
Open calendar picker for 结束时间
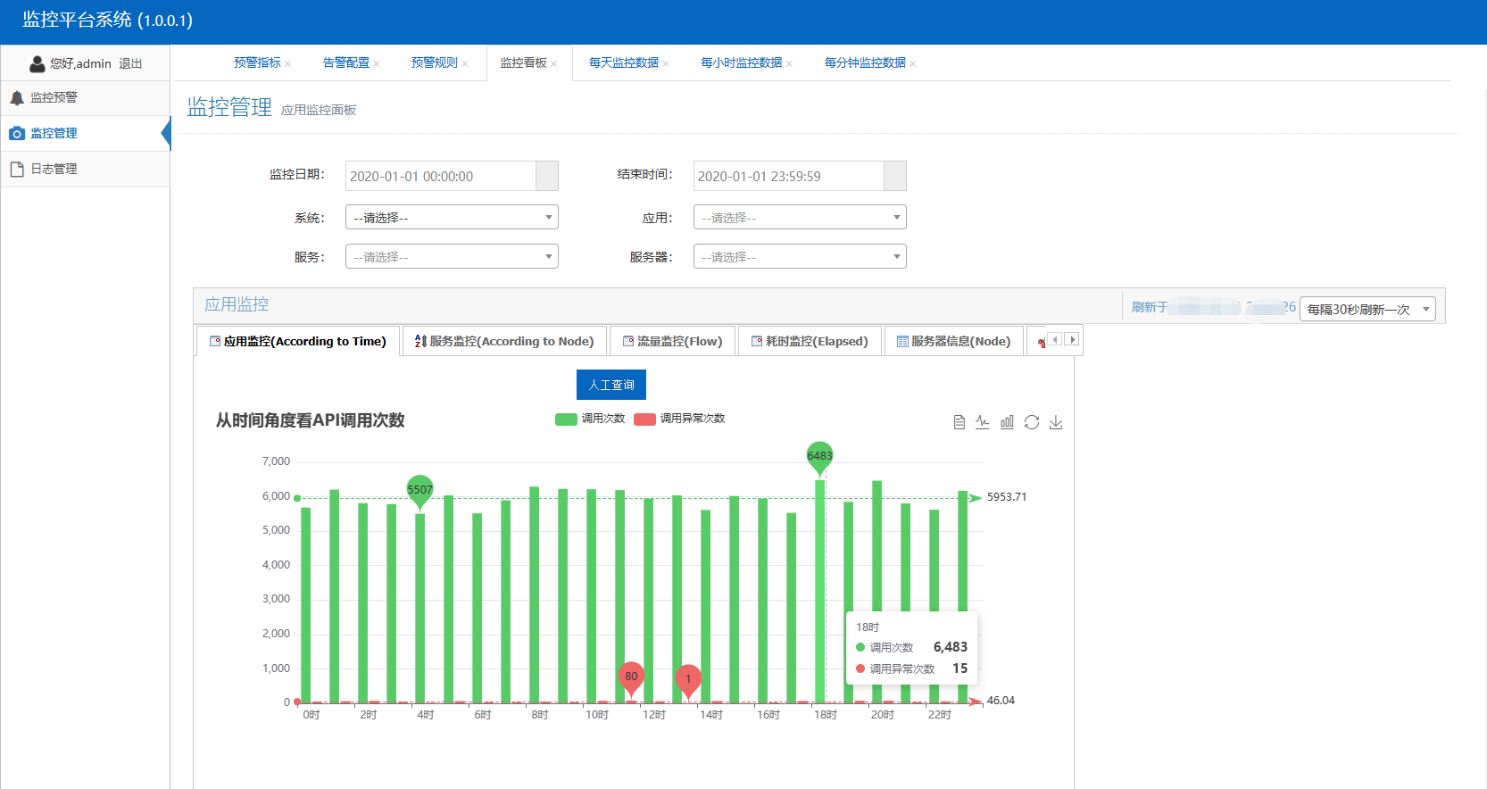[894, 176]
